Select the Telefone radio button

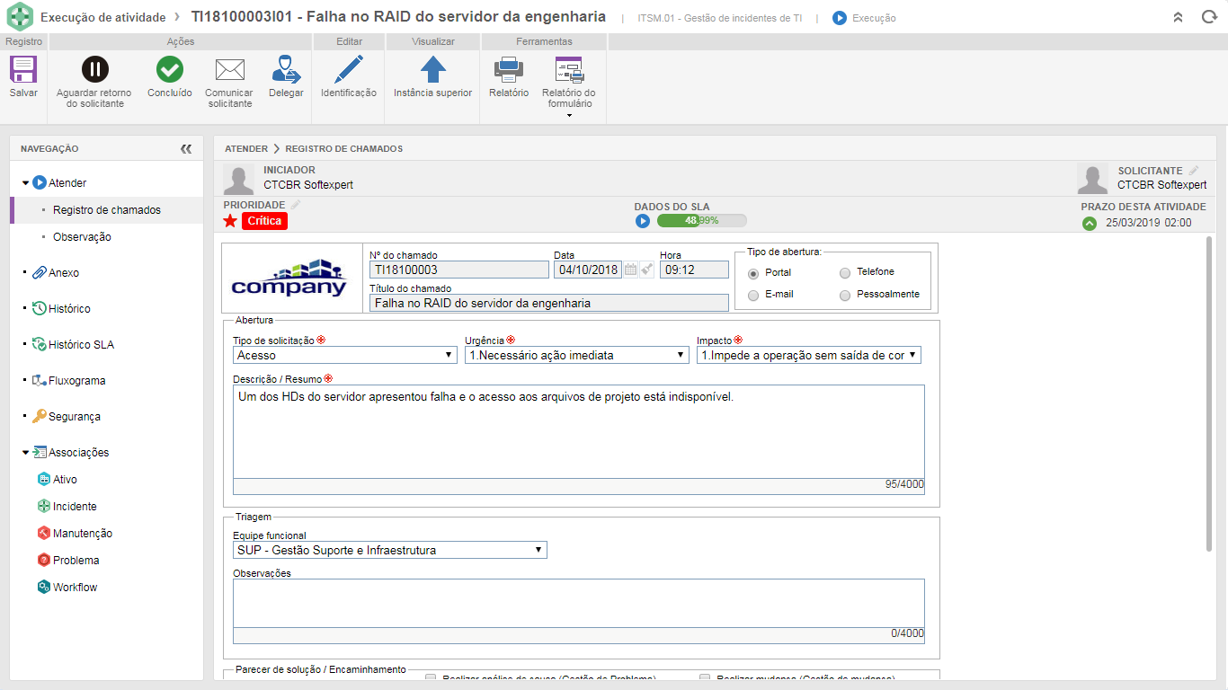(x=845, y=272)
